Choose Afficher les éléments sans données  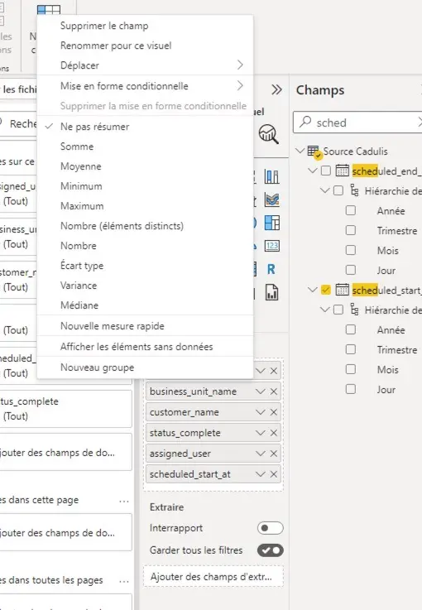145,347
